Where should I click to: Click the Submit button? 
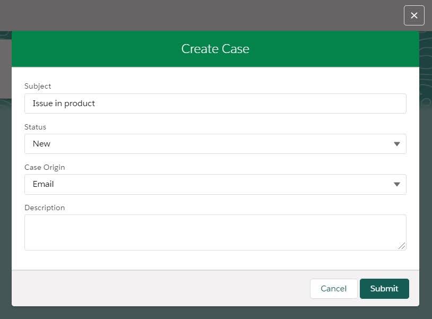click(x=384, y=288)
